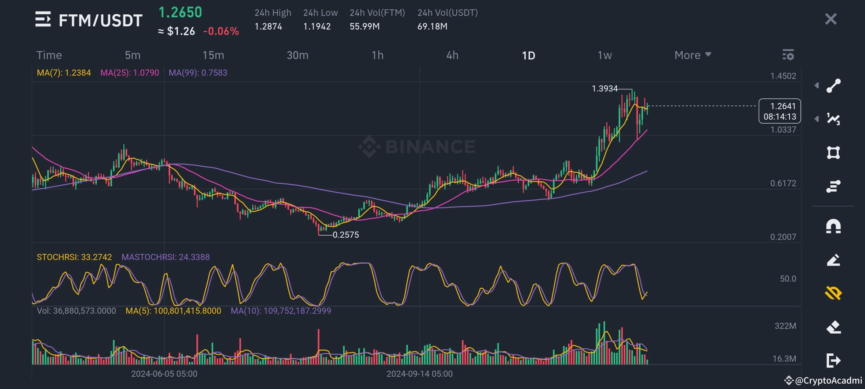
Task: Open the More timeframe dropdown
Action: 692,55
